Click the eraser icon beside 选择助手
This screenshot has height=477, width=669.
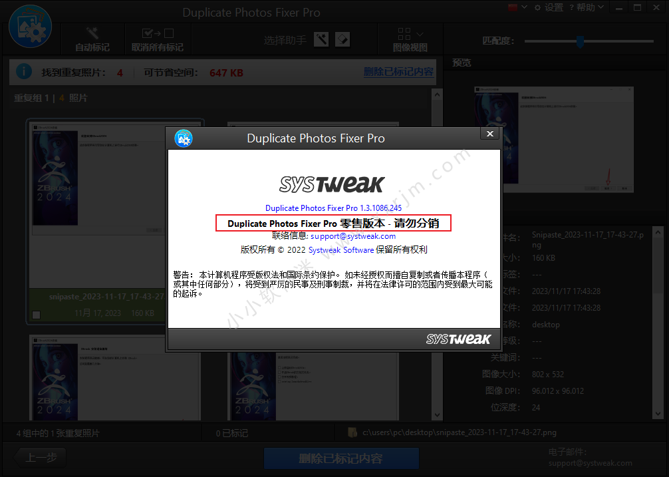(342, 40)
